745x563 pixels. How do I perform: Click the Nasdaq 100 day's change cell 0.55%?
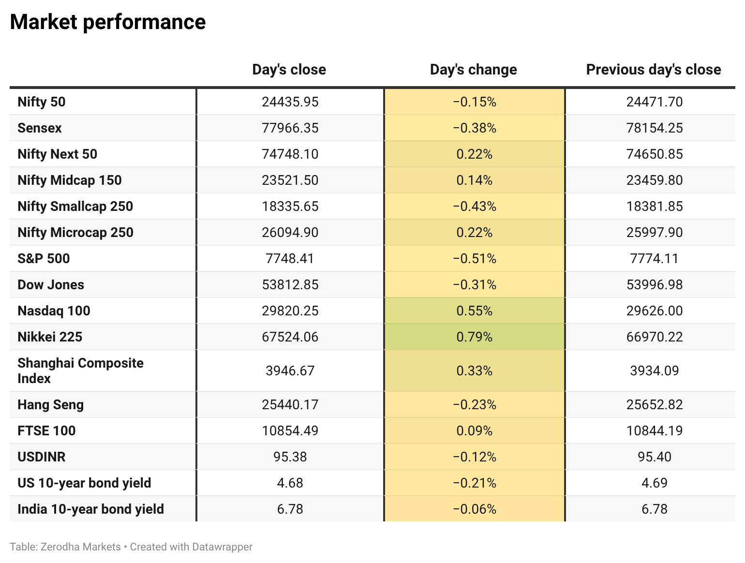click(475, 311)
